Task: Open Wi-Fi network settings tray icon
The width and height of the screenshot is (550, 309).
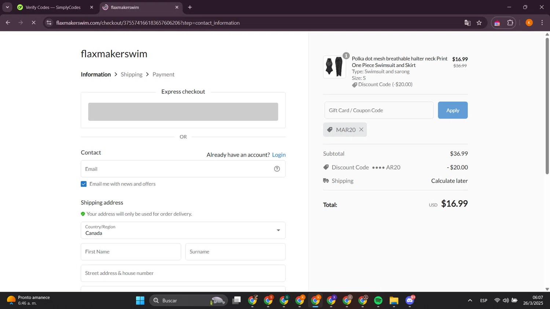Action: click(x=497, y=301)
